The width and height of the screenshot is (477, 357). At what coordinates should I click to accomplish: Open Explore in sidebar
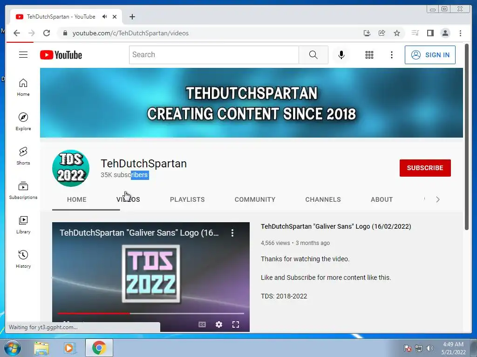coord(23,122)
